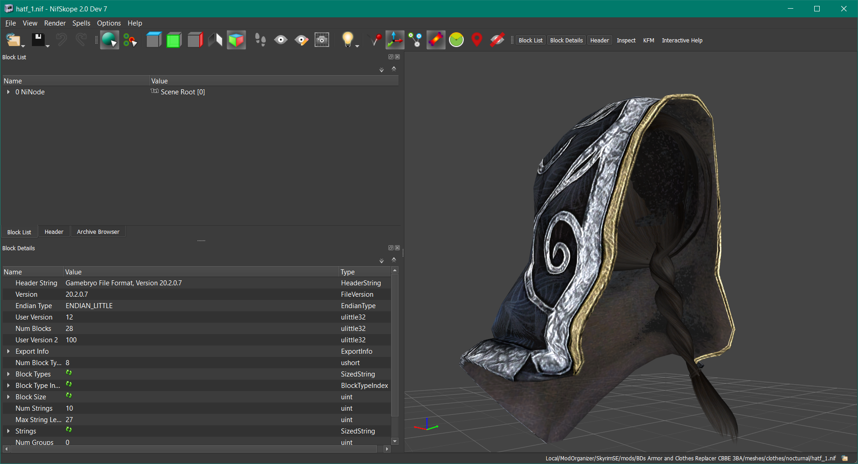Viewport: 858px width, 464px height.
Task: Click the yellow-green circle icon
Action: [x=456, y=40]
